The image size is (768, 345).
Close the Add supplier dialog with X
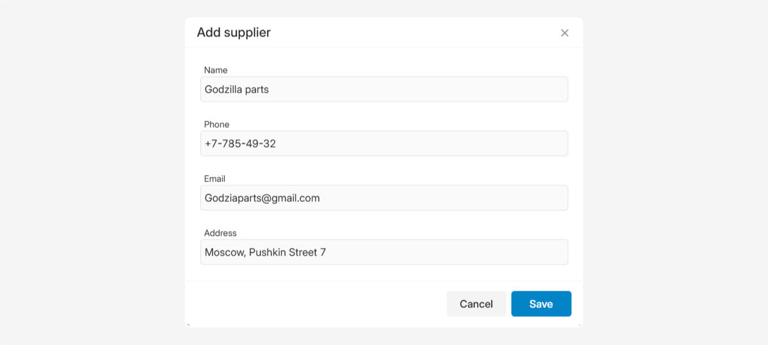coord(564,33)
